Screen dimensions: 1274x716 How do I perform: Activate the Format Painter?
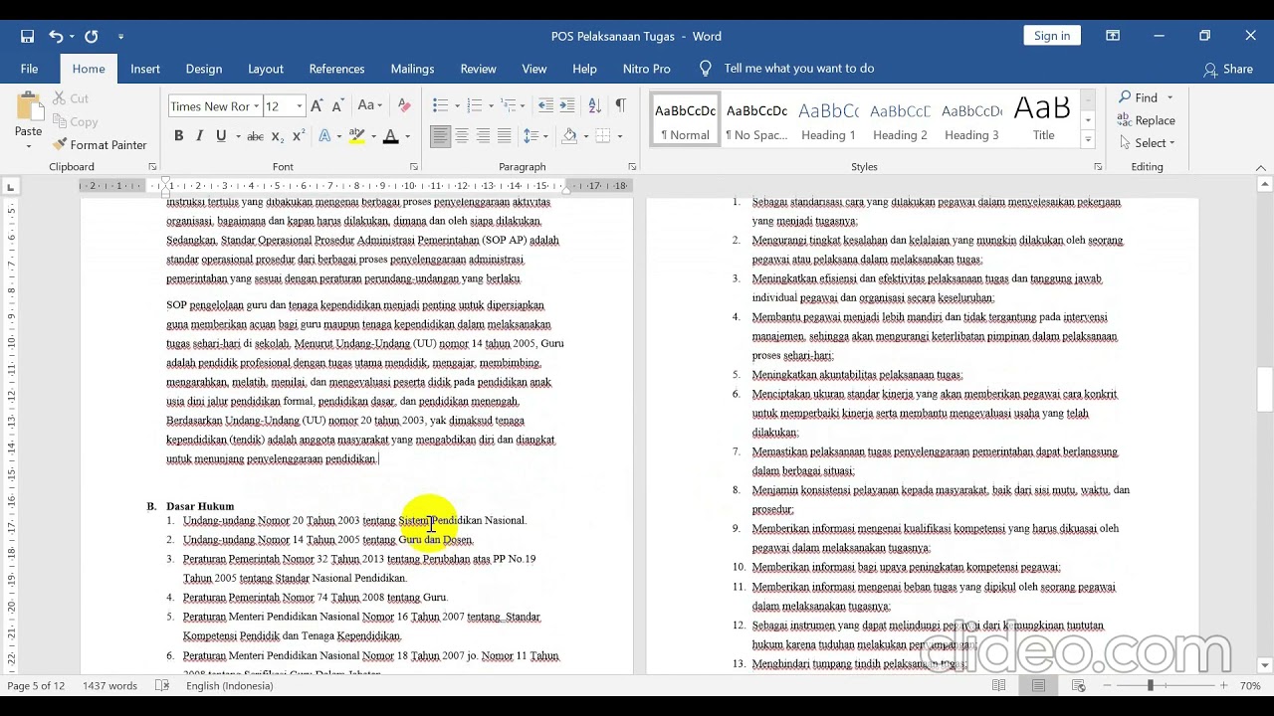click(x=98, y=144)
